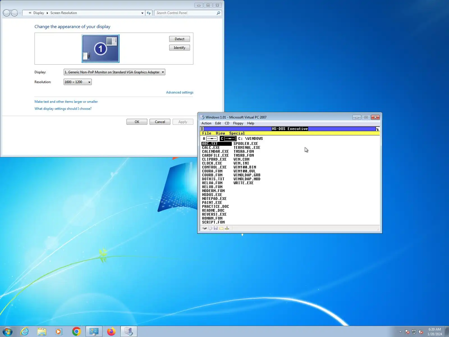
Task: Click the Action Center flag tray icon
Action: point(407,332)
